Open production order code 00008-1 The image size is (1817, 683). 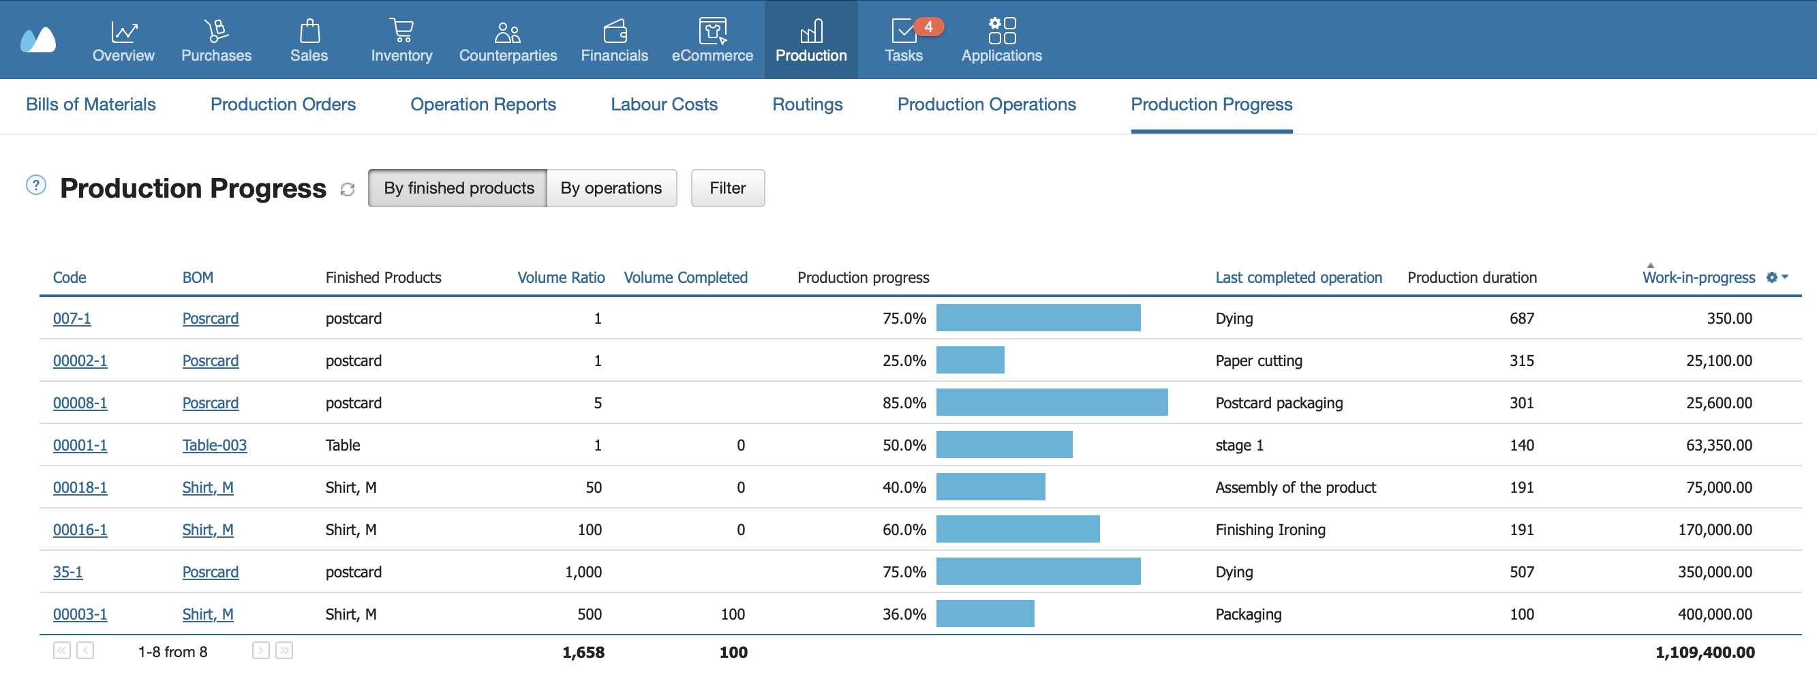pos(80,403)
